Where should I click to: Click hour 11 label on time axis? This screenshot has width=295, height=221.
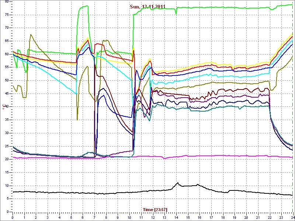(x=141, y=217)
